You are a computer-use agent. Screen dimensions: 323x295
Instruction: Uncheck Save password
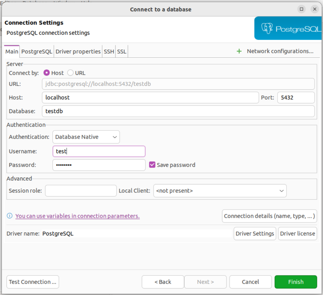coord(152,165)
